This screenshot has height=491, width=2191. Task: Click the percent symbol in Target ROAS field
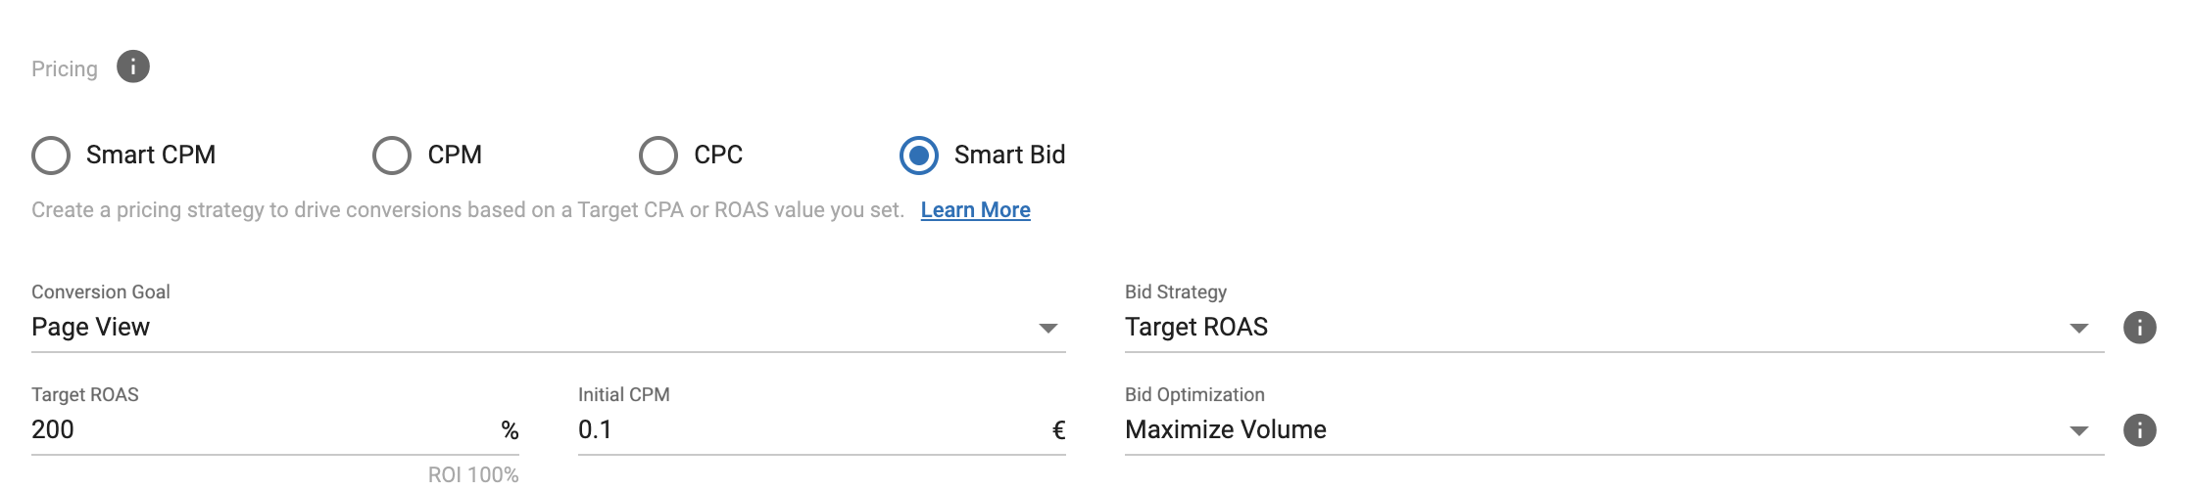click(510, 431)
